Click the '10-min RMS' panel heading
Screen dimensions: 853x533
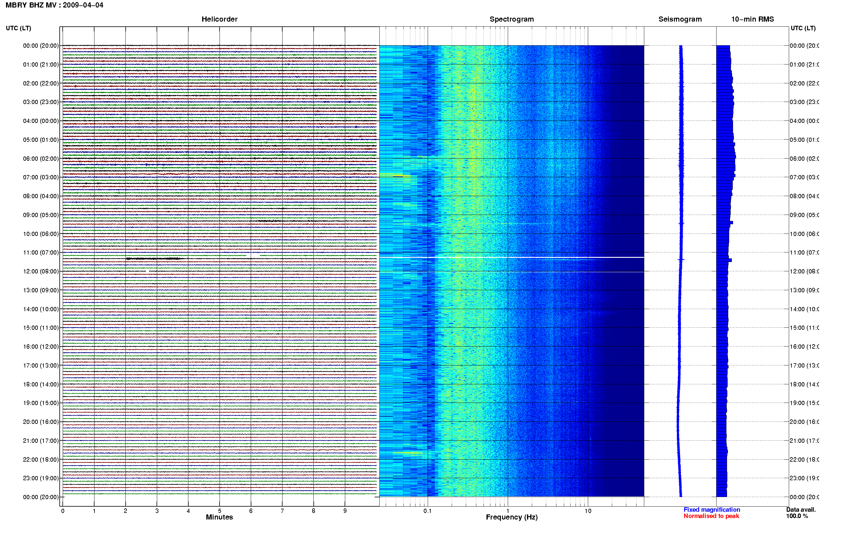pos(753,19)
